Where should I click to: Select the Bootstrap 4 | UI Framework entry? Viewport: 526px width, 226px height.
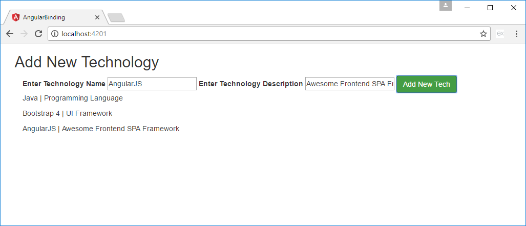(x=67, y=113)
